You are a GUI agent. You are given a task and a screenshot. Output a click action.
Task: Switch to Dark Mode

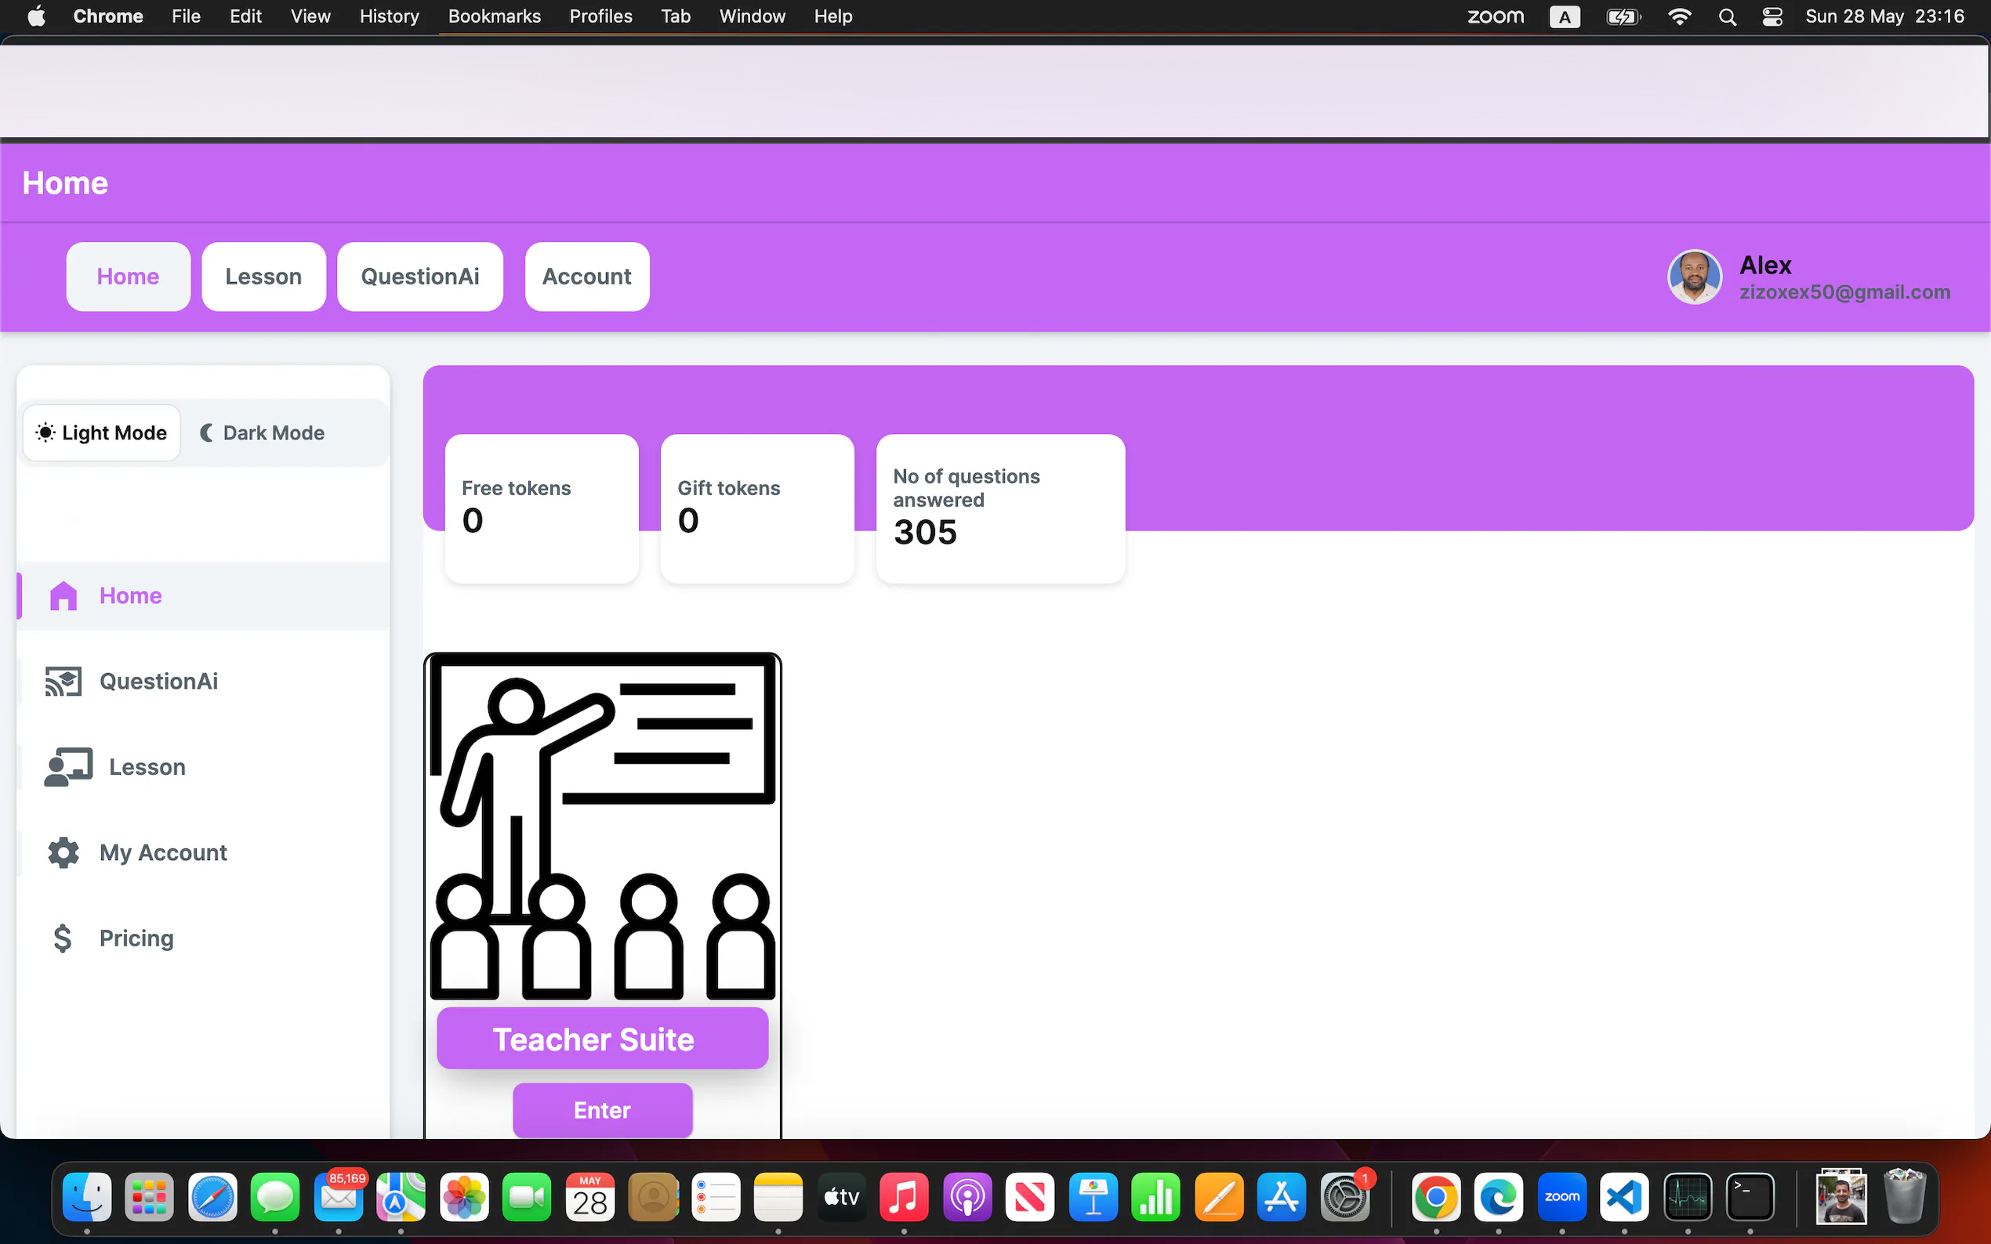click(263, 432)
